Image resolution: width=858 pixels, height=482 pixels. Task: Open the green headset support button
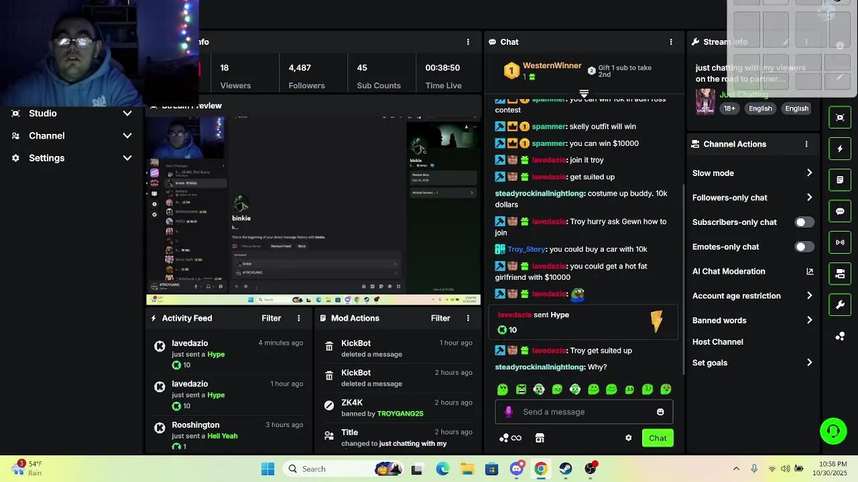[833, 430]
